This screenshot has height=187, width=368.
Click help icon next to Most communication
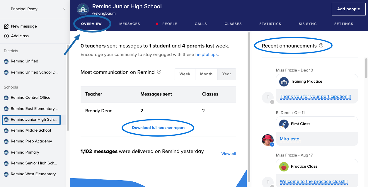[x=159, y=72]
